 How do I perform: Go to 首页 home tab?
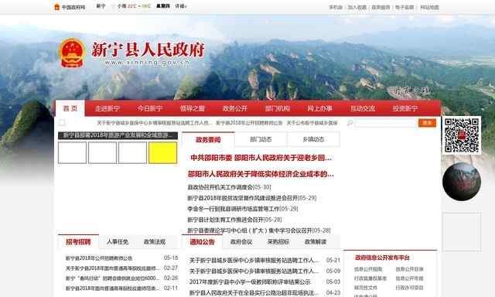70,108
